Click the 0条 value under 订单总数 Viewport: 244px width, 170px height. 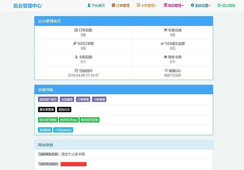83,35
